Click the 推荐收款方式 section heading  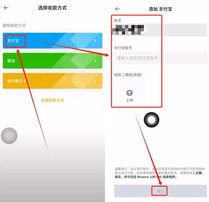tap(14, 25)
